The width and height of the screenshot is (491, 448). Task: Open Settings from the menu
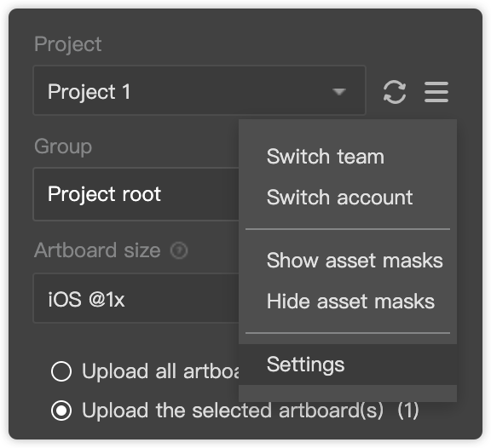[x=348, y=365]
